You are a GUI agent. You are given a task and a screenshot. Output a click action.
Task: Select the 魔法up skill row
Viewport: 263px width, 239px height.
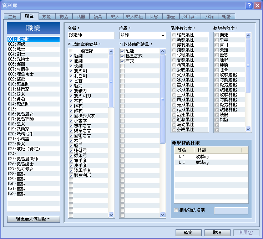pyautogui.click(x=211, y=162)
